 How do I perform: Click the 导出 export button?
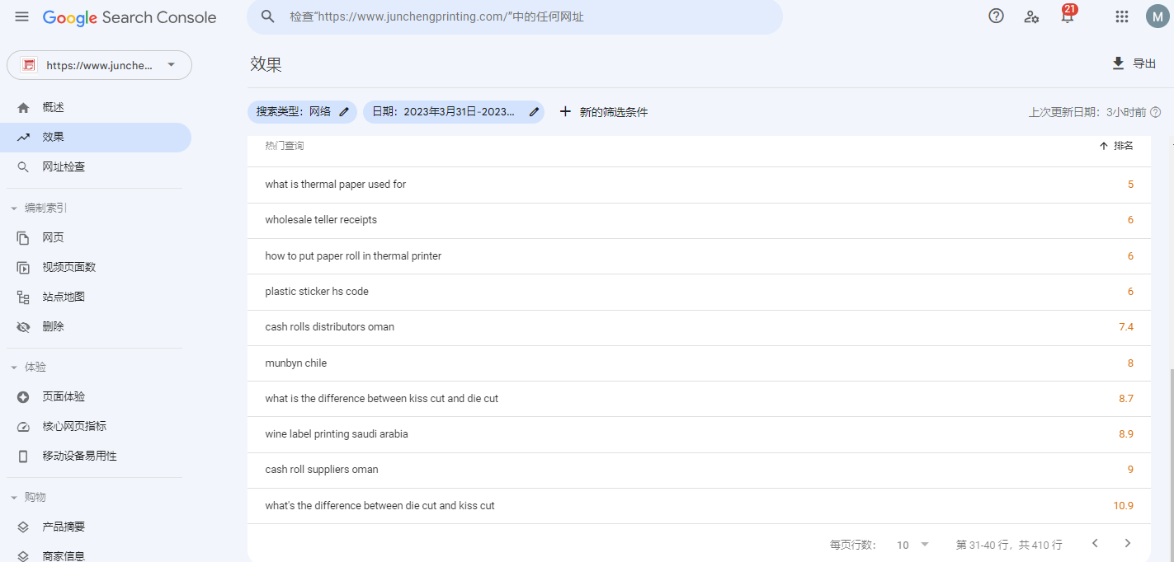click(x=1134, y=63)
